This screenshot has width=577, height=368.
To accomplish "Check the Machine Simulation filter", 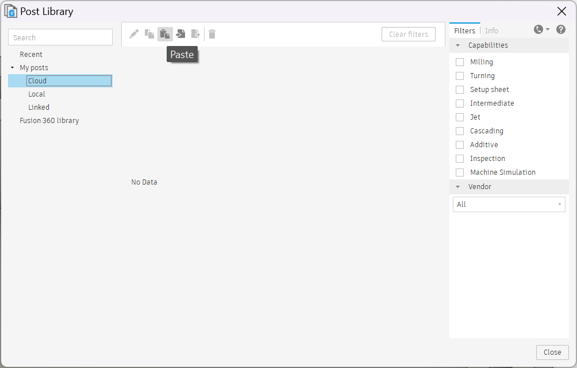I will 460,172.
